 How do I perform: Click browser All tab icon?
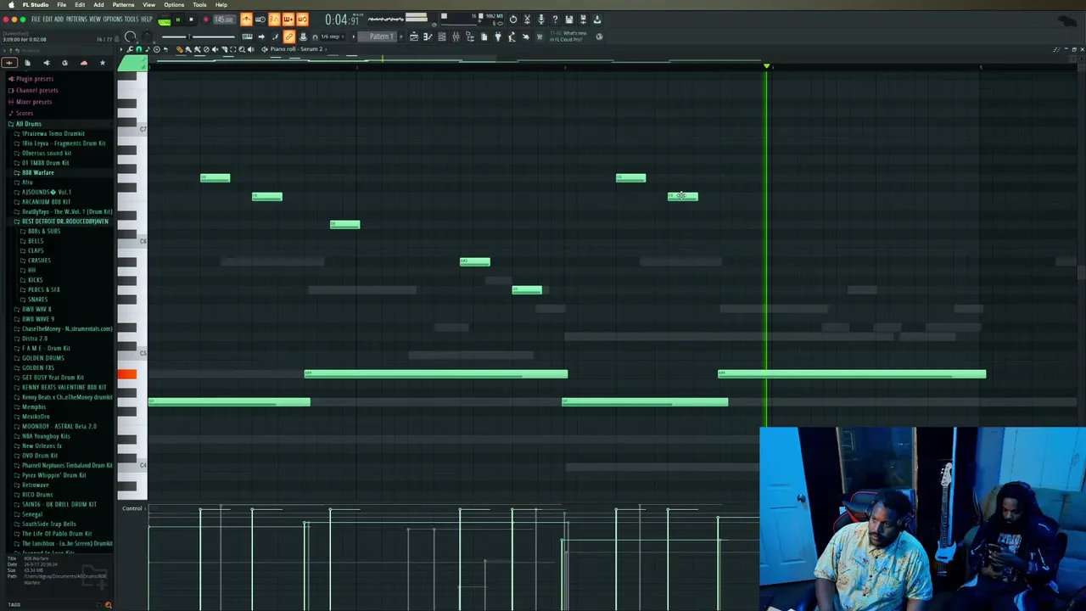pyautogui.click(x=9, y=63)
